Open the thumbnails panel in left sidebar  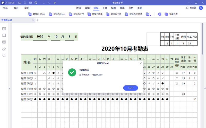[x=4, y=29]
